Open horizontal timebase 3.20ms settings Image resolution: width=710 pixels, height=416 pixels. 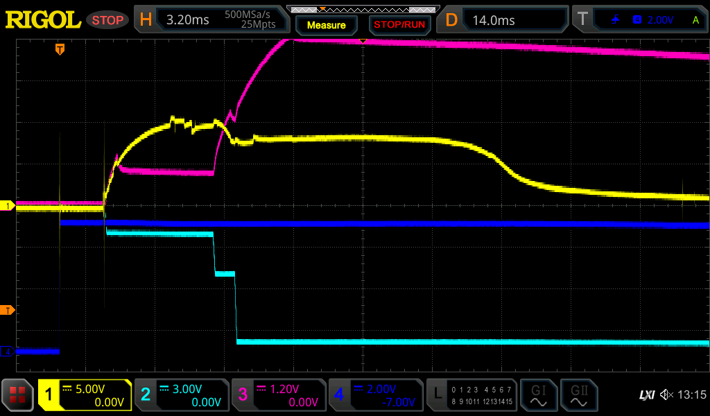point(211,20)
